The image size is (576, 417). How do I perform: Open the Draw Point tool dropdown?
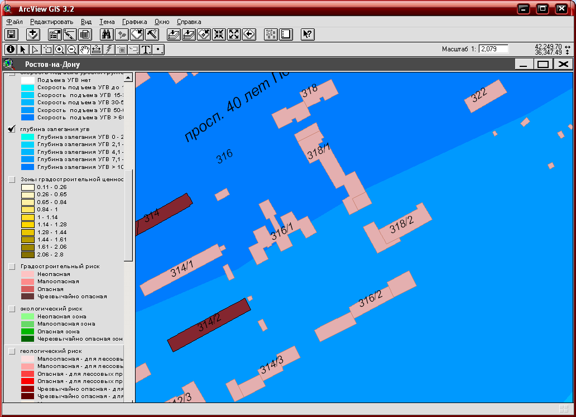click(159, 49)
